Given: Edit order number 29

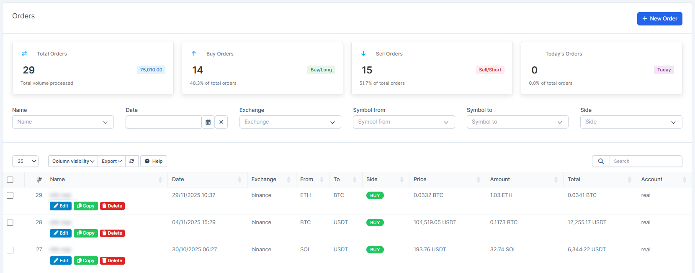Looking at the screenshot, I should (x=61, y=206).
